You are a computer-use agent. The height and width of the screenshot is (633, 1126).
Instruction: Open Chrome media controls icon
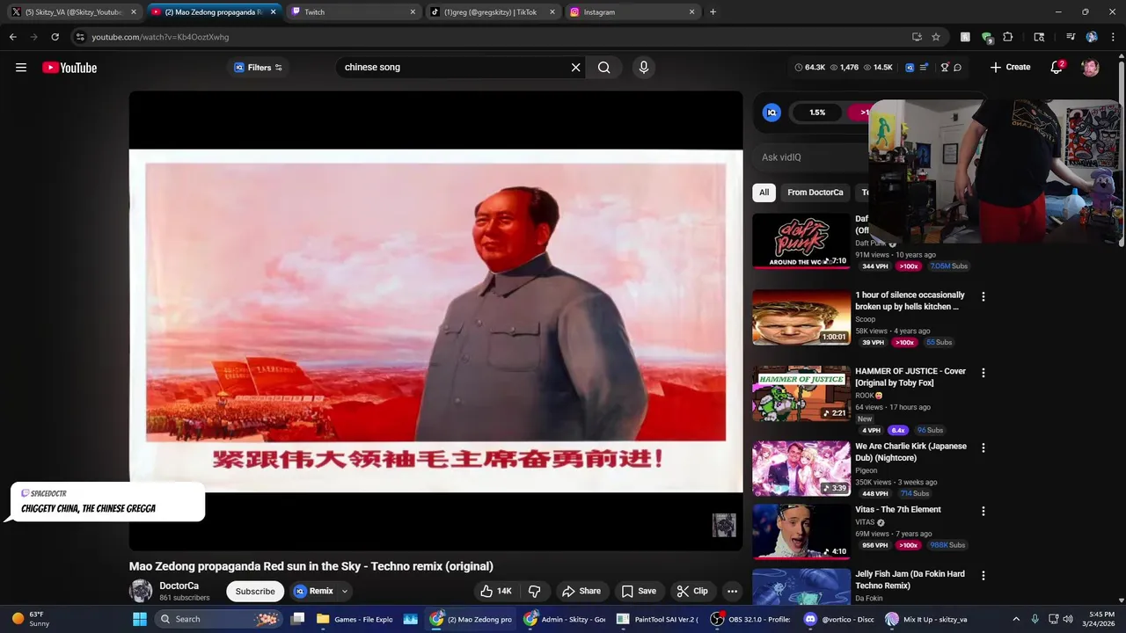pyautogui.click(x=1071, y=37)
